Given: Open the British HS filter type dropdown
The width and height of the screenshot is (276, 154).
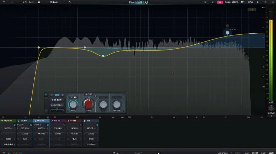Looking at the screenshot, I should click(57, 100).
